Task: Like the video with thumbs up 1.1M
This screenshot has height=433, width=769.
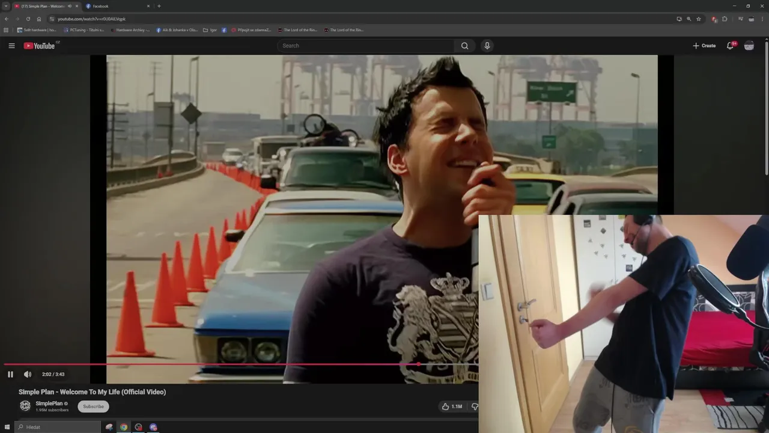Action: [452, 407]
